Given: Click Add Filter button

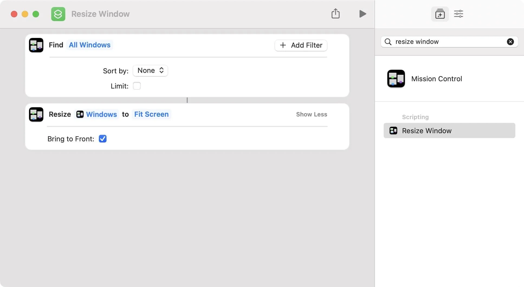Looking at the screenshot, I should coord(301,45).
